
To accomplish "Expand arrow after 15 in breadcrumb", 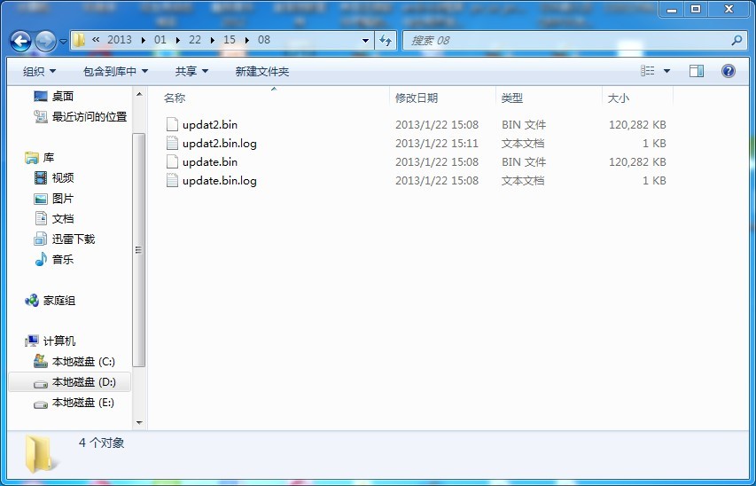I will pos(247,40).
